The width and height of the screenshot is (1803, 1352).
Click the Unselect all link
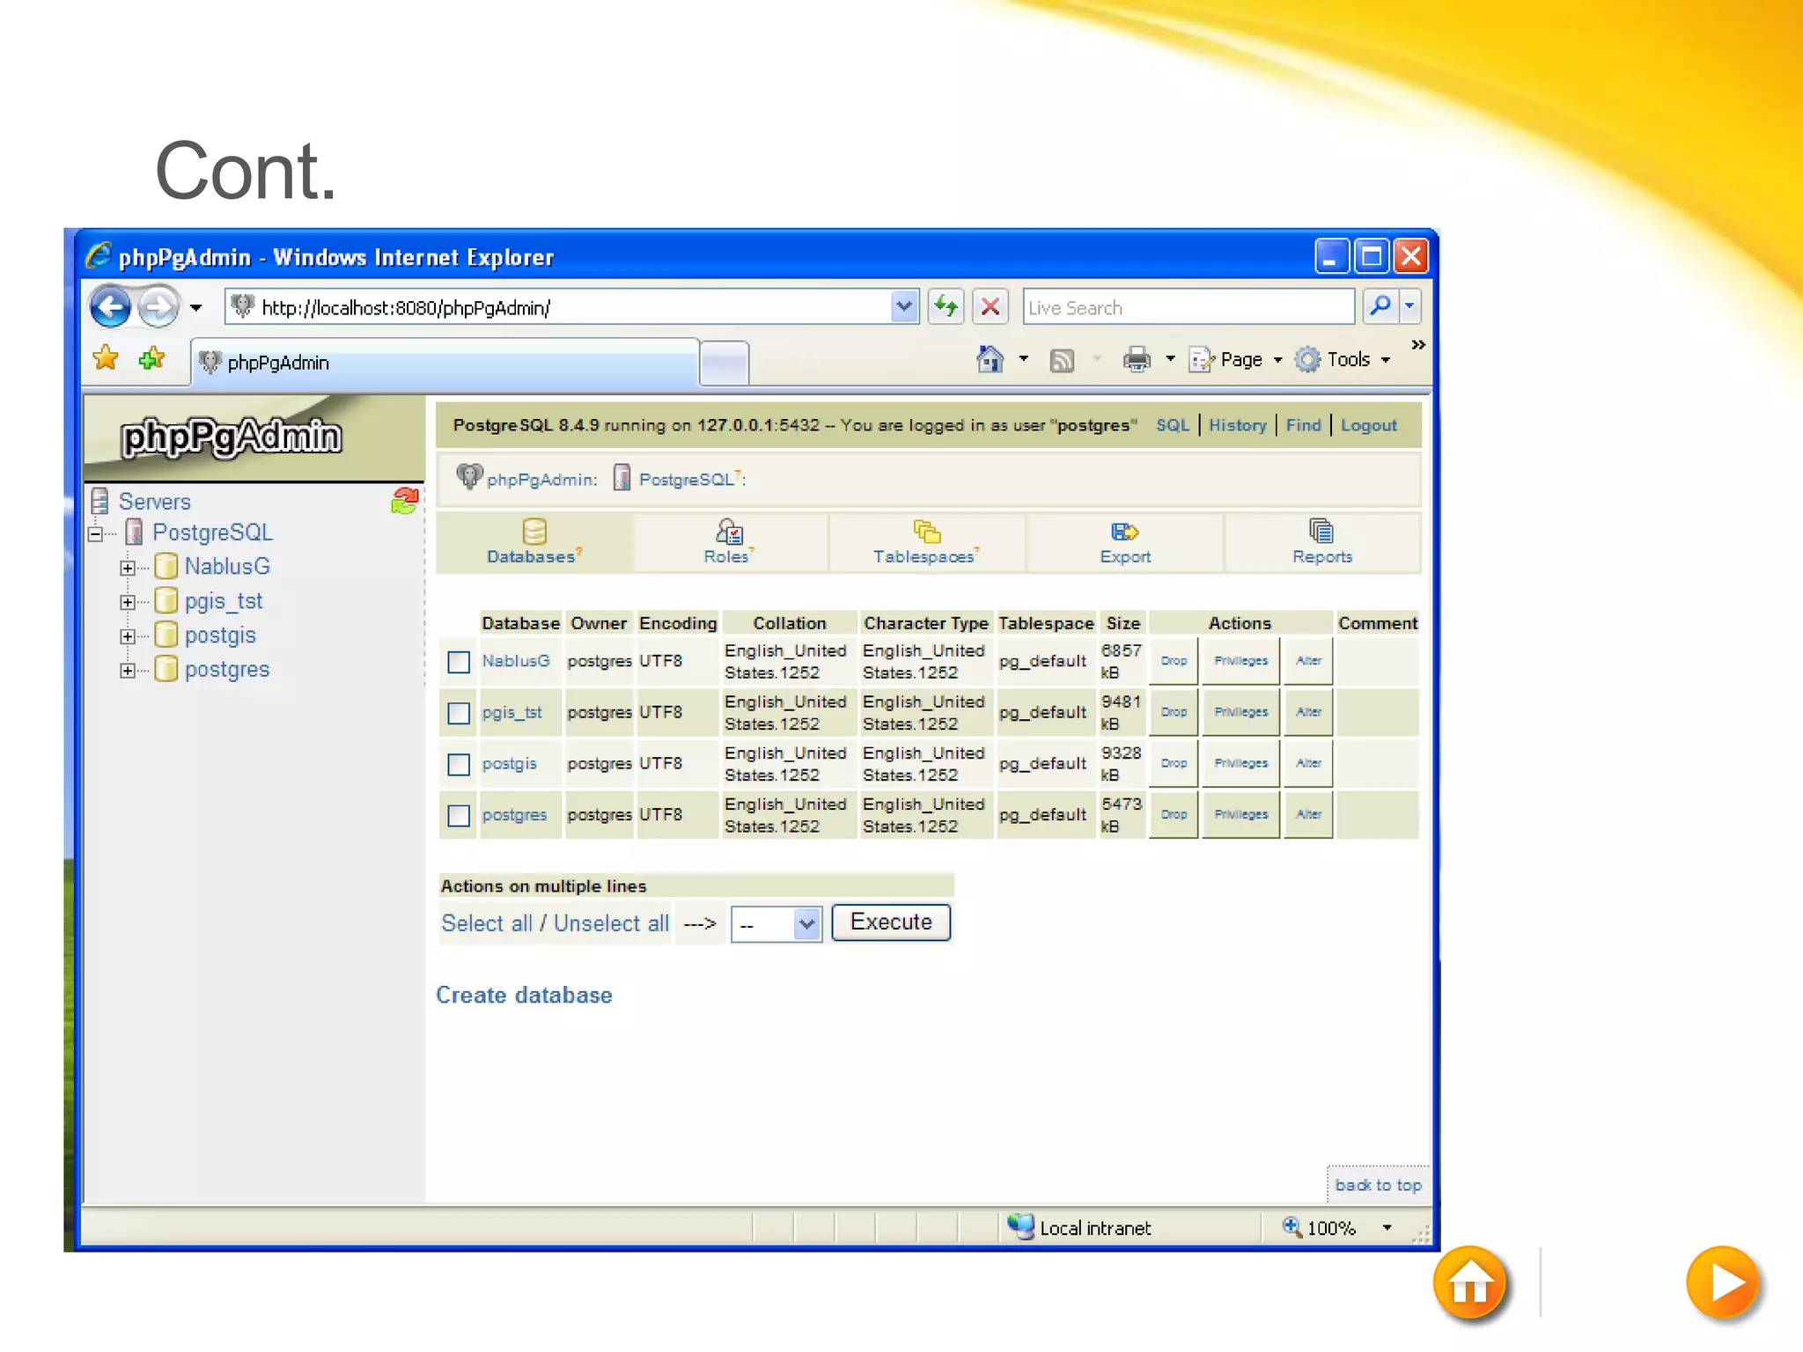(611, 923)
